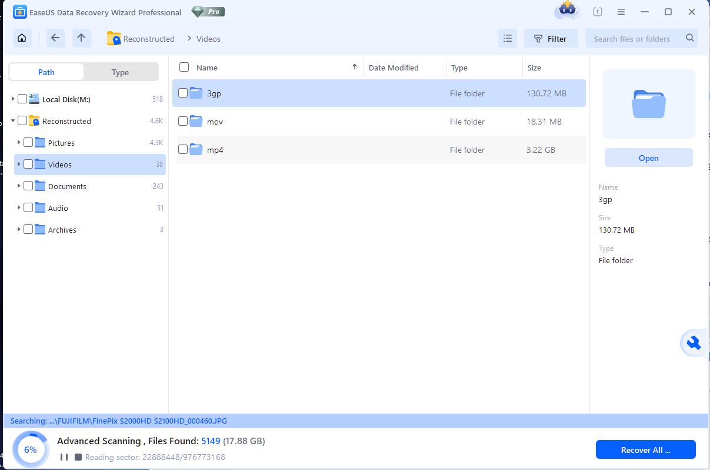Click the Pro diamond badge
The width and height of the screenshot is (710, 470).
coord(208,12)
